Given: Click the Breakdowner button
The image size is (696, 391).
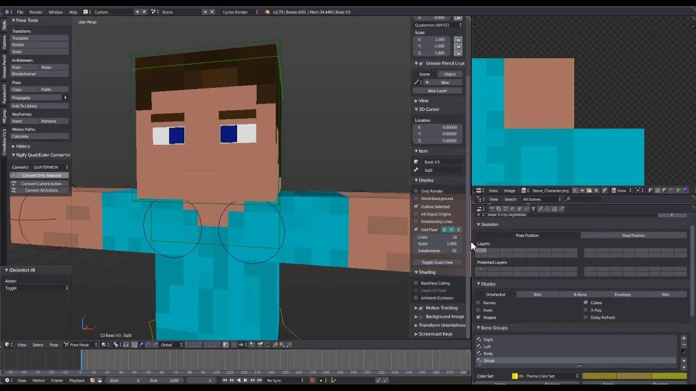Looking at the screenshot, I should tap(40, 74).
